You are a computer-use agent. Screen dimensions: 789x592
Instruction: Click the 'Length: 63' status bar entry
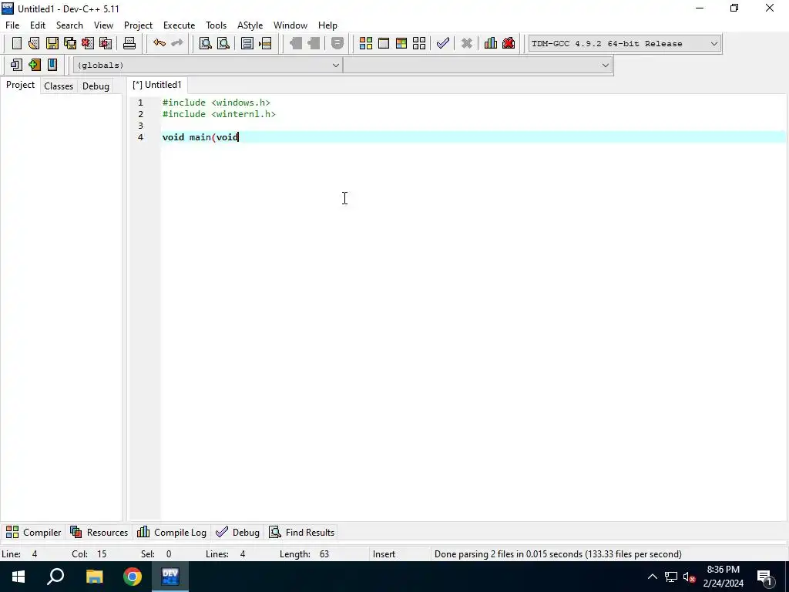(304, 553)
